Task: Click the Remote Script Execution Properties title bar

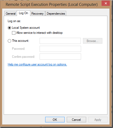Action: (52, 5)
